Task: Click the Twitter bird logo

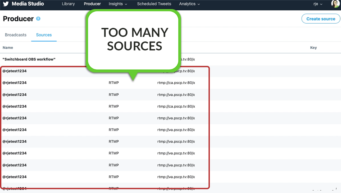Action: point(6,4)
